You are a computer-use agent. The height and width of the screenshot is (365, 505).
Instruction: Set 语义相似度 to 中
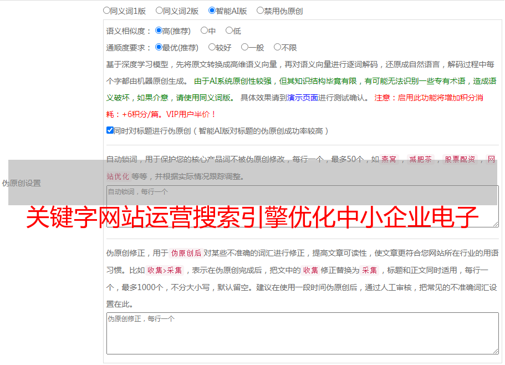click(204, 31)
